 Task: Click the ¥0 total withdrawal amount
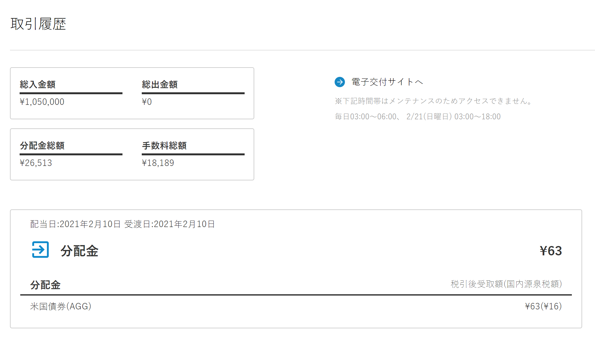tap(147, 102)
